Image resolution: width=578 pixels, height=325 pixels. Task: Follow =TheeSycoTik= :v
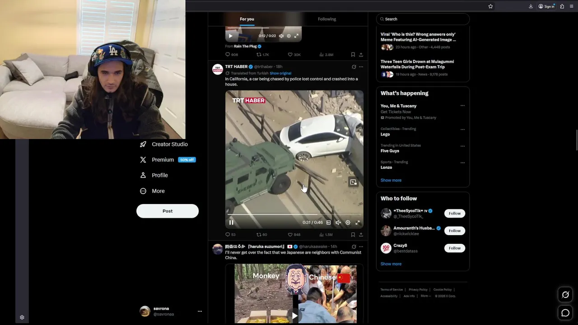[455, 213]
